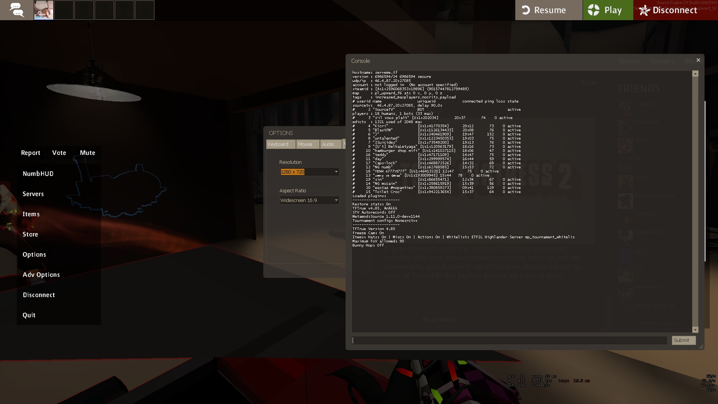Click the console scrollbar down arrow
Image resolution: width=718 pixels, height=404 pixels.
pos(695,330)
